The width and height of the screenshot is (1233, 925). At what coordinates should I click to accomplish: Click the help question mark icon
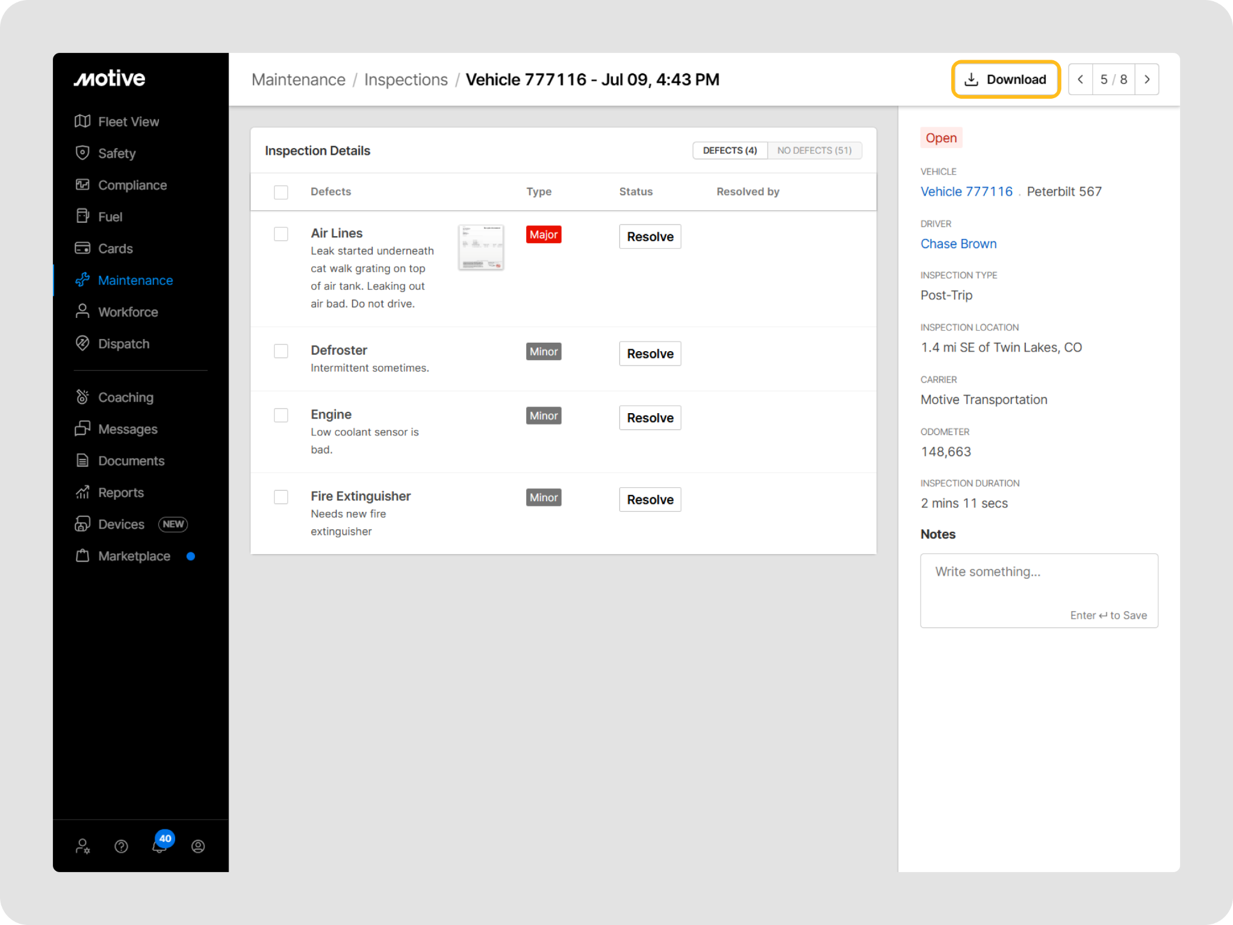pyautogui.click(x=121, y=846)
